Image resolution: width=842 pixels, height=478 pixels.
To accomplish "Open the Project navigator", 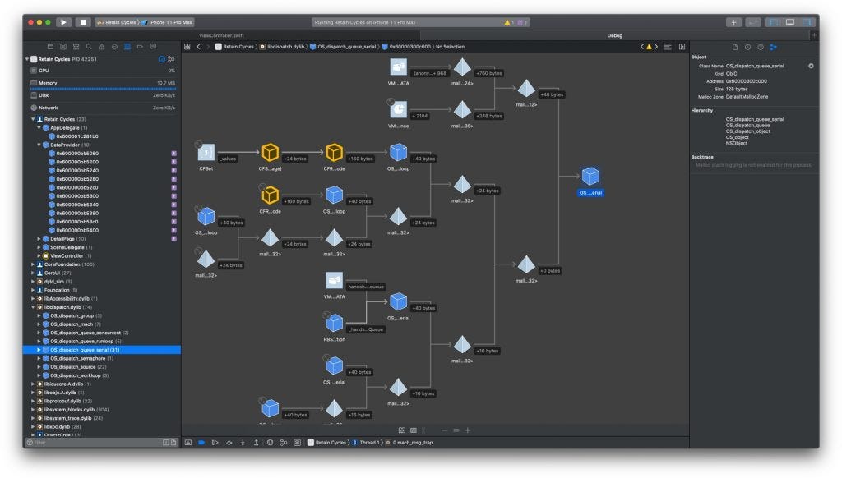I will [49, 47].
